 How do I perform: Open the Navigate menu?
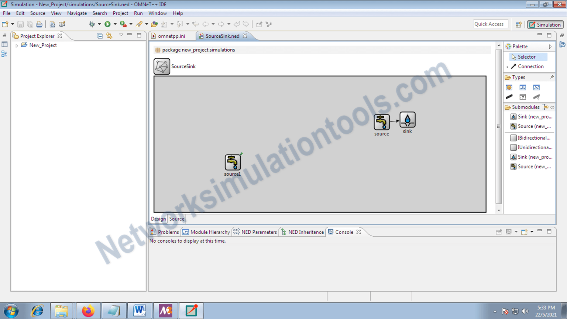(77, 13)
